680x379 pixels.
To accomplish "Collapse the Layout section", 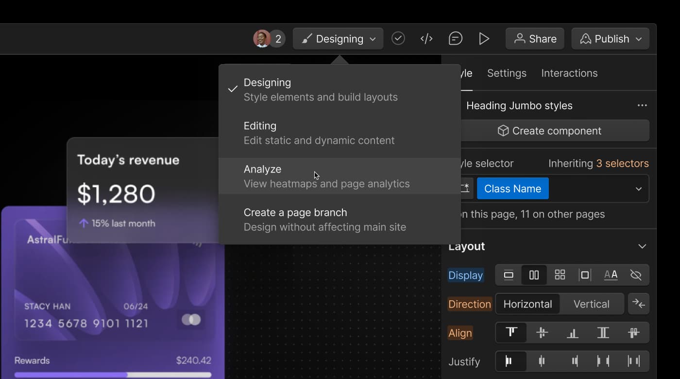I will 642,246.
